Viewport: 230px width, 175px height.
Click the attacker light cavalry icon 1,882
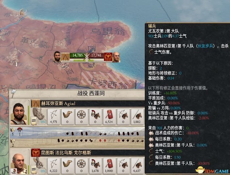point(137,117)
